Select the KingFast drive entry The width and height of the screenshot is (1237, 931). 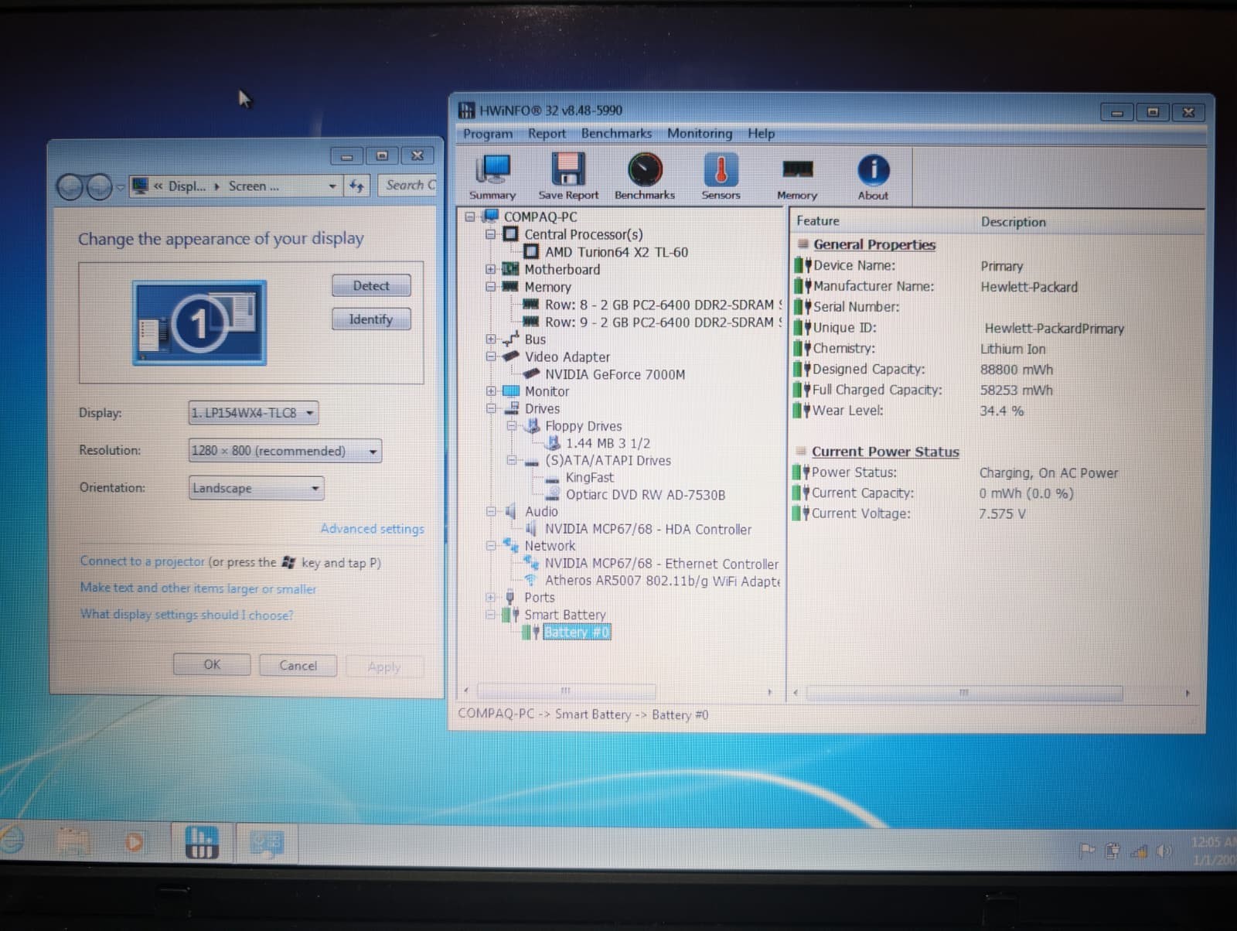[589, 478]
